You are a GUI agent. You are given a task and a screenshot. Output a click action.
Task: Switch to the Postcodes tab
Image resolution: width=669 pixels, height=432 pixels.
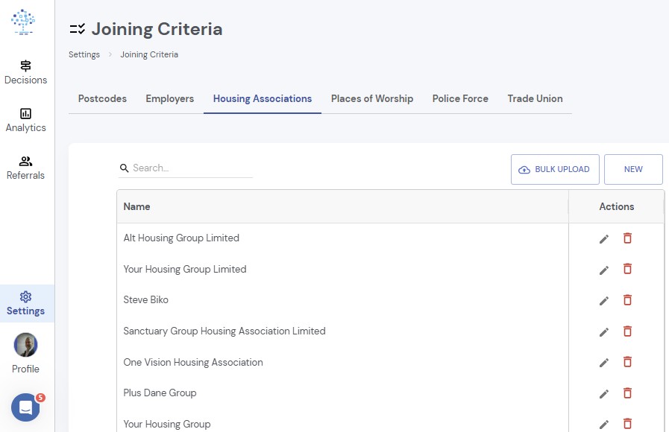pos(102,99)
